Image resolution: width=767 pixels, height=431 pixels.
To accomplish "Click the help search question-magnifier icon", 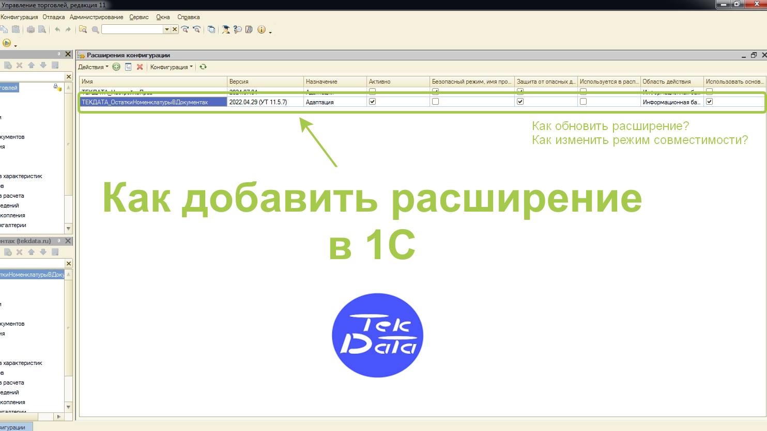I will pyautogui.click(x=238, y=29).
